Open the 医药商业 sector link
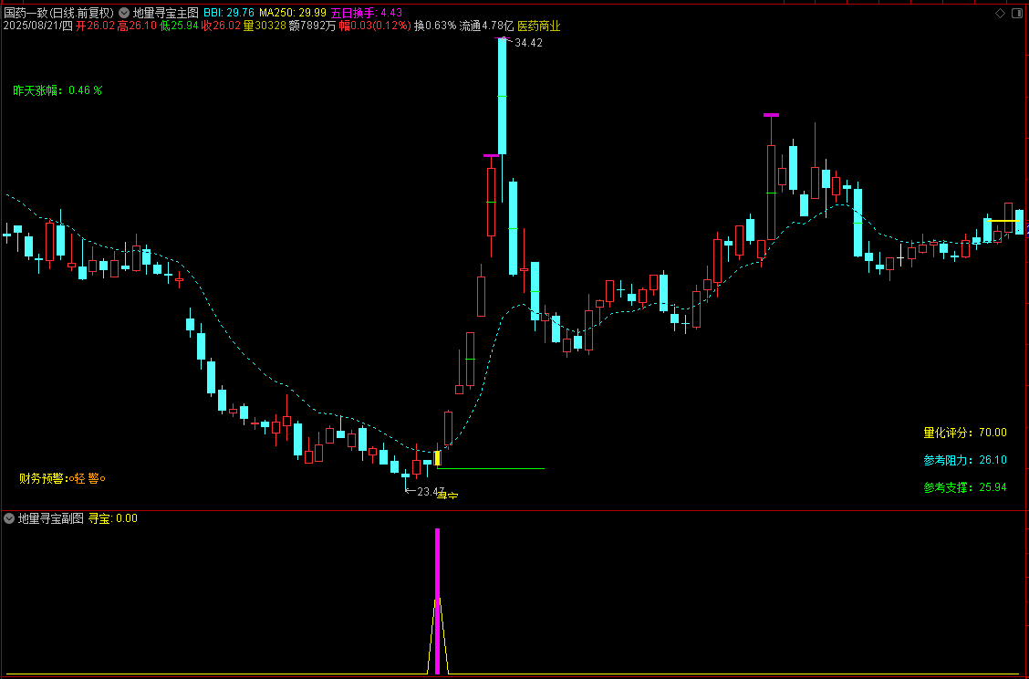This screenshot has height=679, width=1029. (x=539, y=26)
